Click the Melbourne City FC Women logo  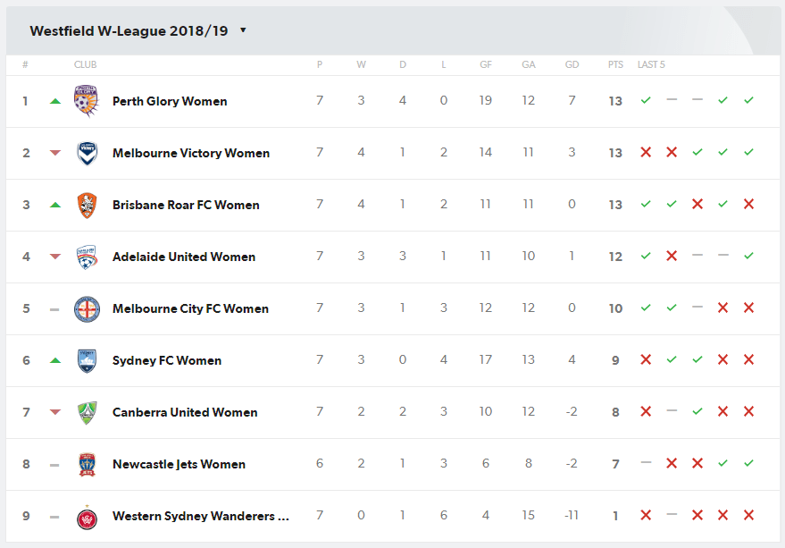88,308
